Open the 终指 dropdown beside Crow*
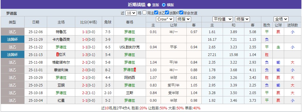This screenshot has height=112, width=302. click(x=183, y=19)
